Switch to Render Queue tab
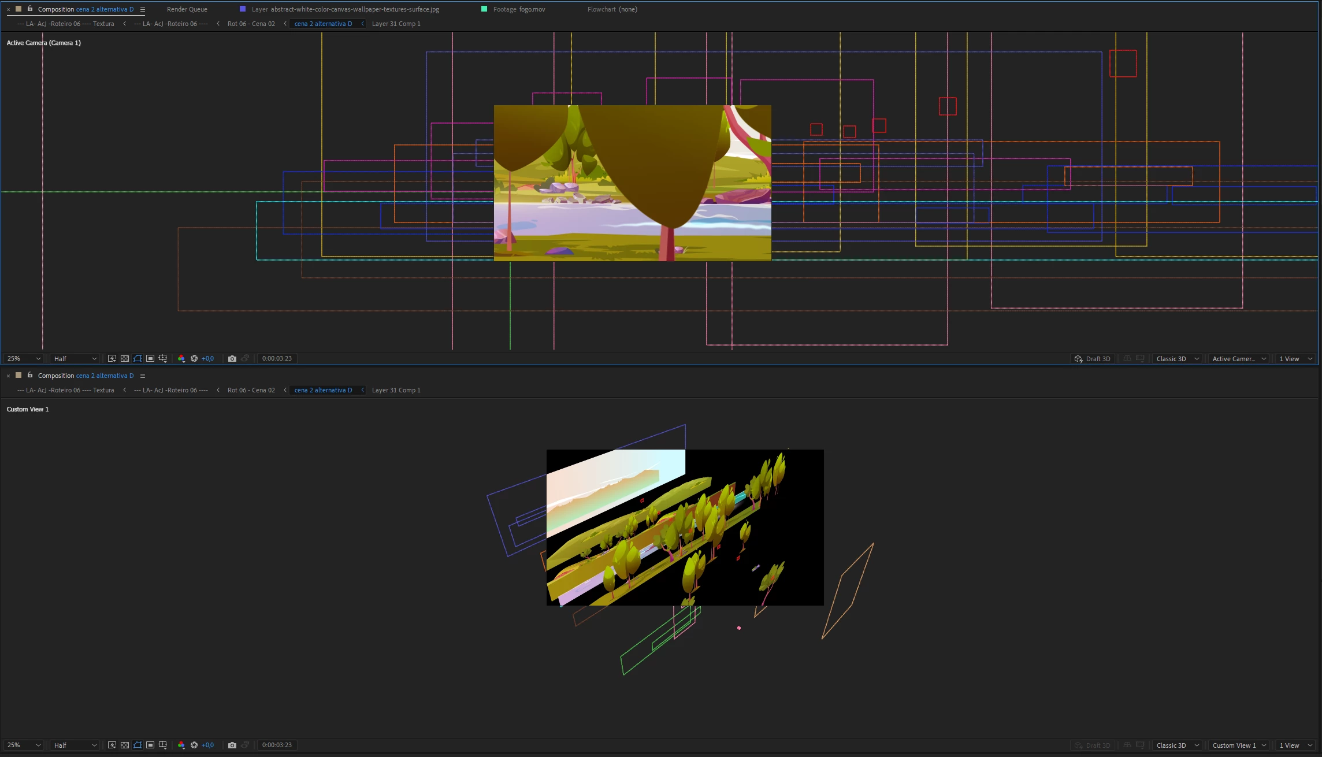The width and height of the screenshot is (1322, 757). [x=187, y=9]
